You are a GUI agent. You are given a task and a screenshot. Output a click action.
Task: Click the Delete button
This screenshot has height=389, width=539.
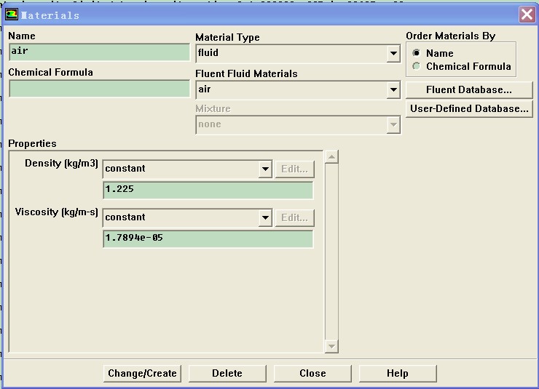(x=227, y=373)
